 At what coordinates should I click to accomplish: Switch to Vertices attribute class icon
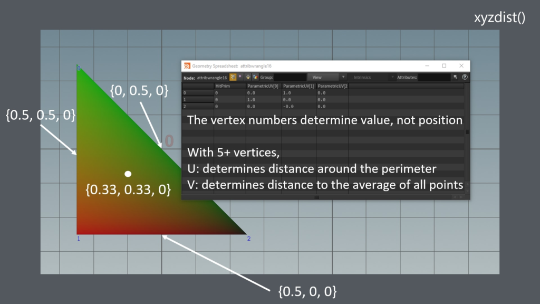240,77
